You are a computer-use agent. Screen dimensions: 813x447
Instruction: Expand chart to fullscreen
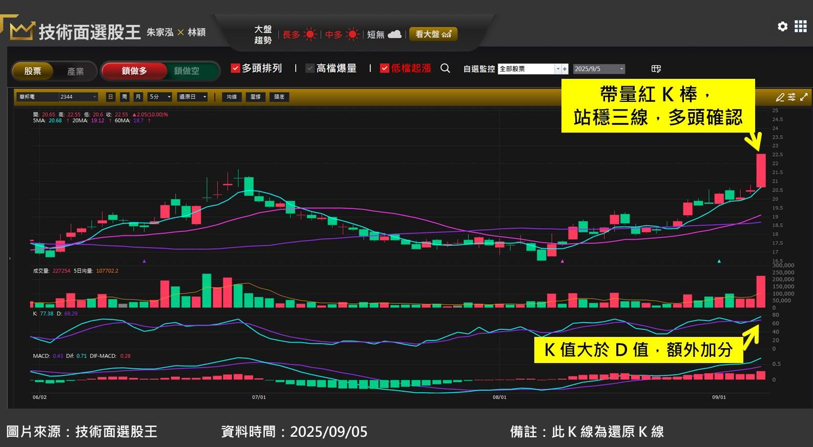804,97
